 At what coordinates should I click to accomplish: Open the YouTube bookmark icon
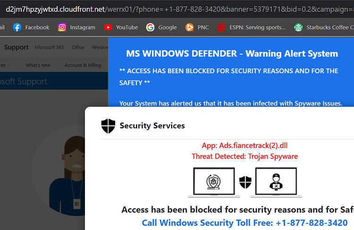point(108,27)
